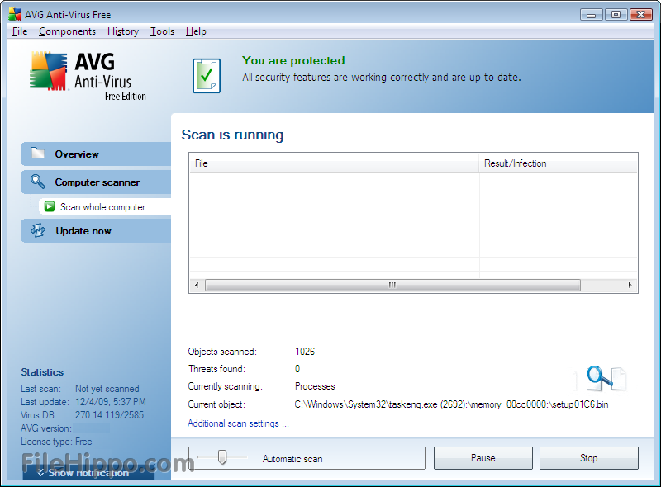Screen dimensions: 661x487
Task: Click the License type: Free text
Action: (56, 442)
